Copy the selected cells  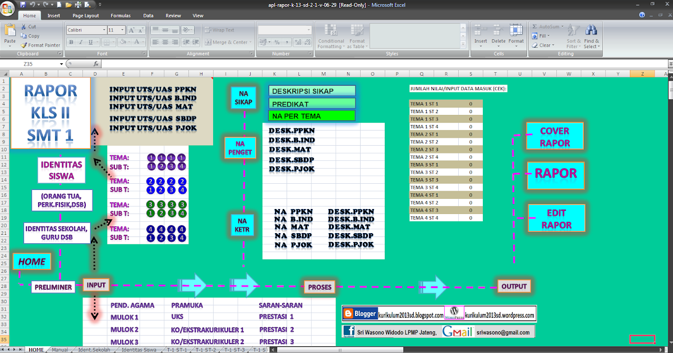pyautogui.click(x=30, y=36)
